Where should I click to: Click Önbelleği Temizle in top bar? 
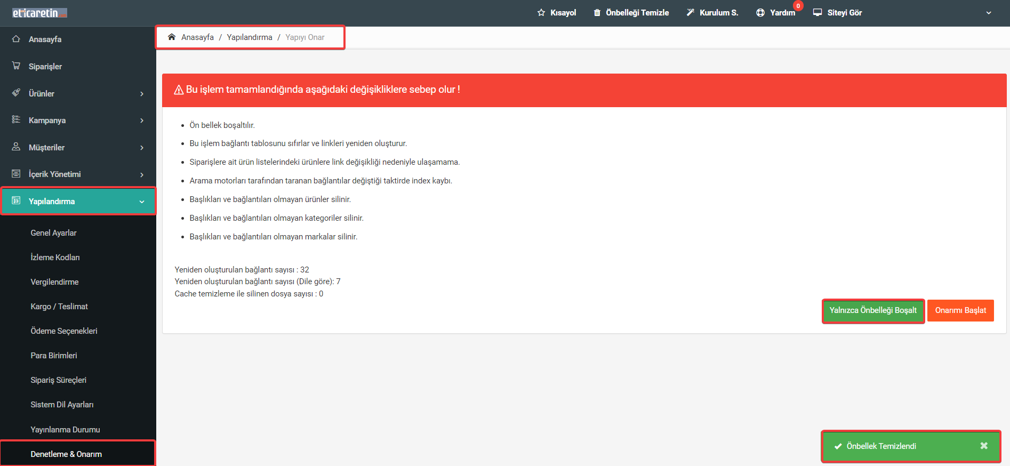[637, 13]
